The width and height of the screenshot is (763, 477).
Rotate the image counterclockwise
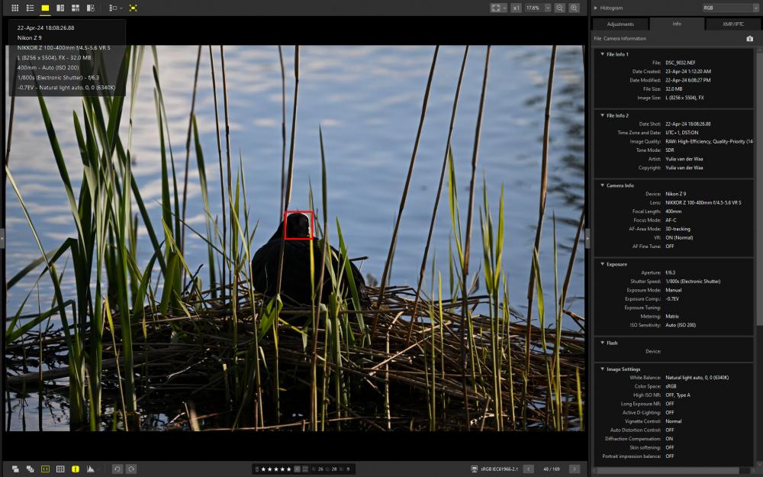click(118, 469)
